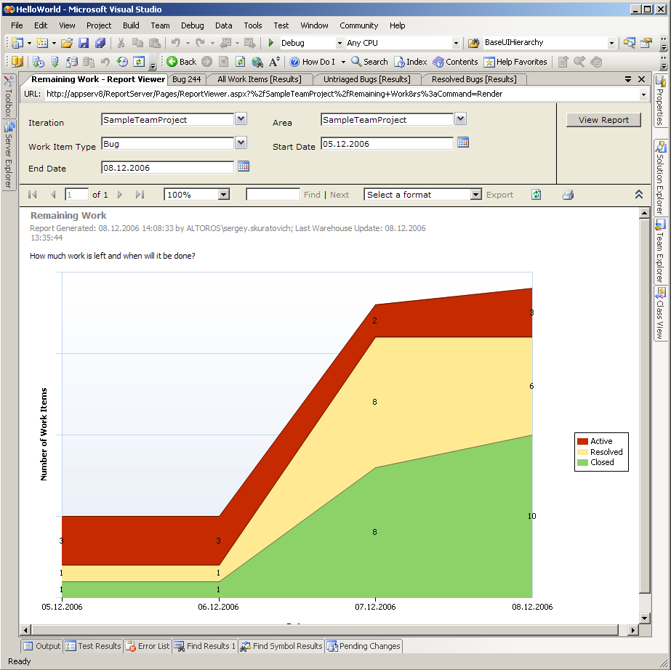Click the Start Date calendar picker icon
The height and width of the screenshot is (670, 671).
pos(463,142)
